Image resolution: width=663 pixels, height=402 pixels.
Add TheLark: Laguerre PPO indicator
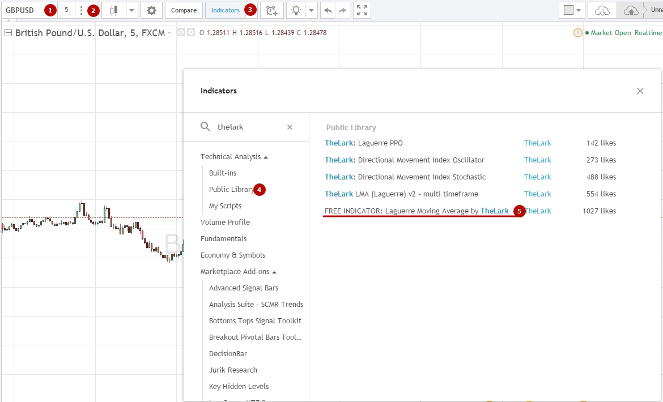[364, 143]
